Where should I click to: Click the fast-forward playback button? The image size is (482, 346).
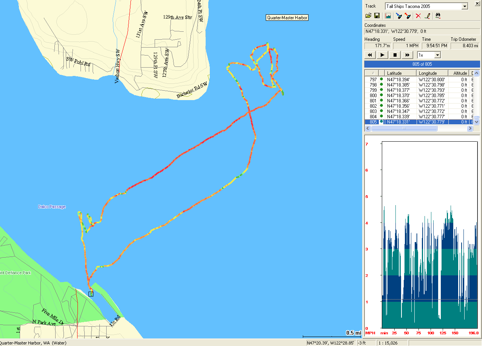click(407, 55)
